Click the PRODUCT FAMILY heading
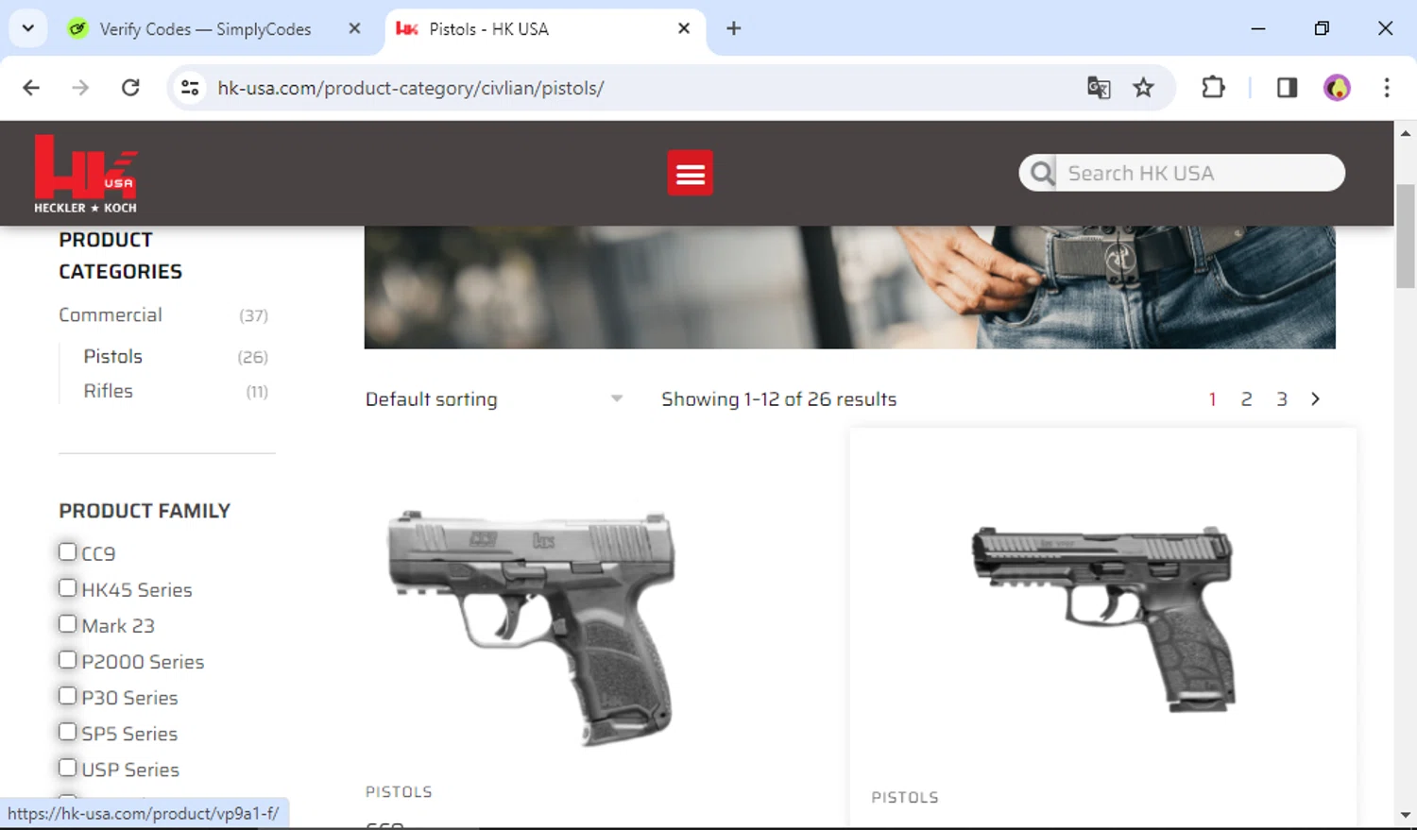 [145, 511]
